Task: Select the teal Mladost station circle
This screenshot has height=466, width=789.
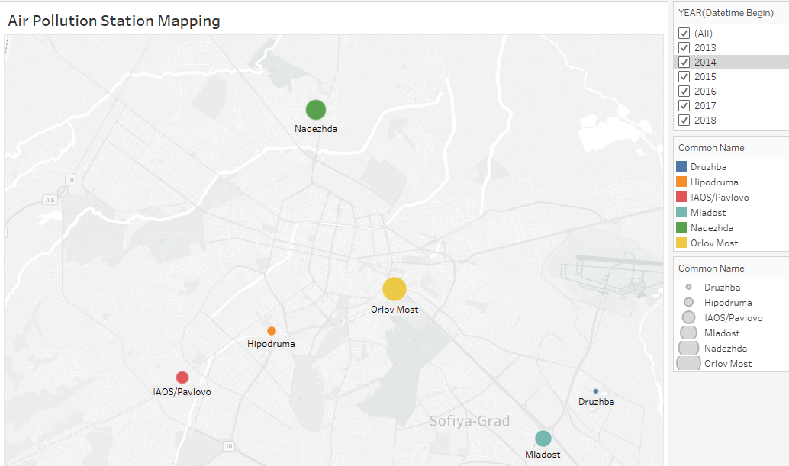Action: point(543,438)
